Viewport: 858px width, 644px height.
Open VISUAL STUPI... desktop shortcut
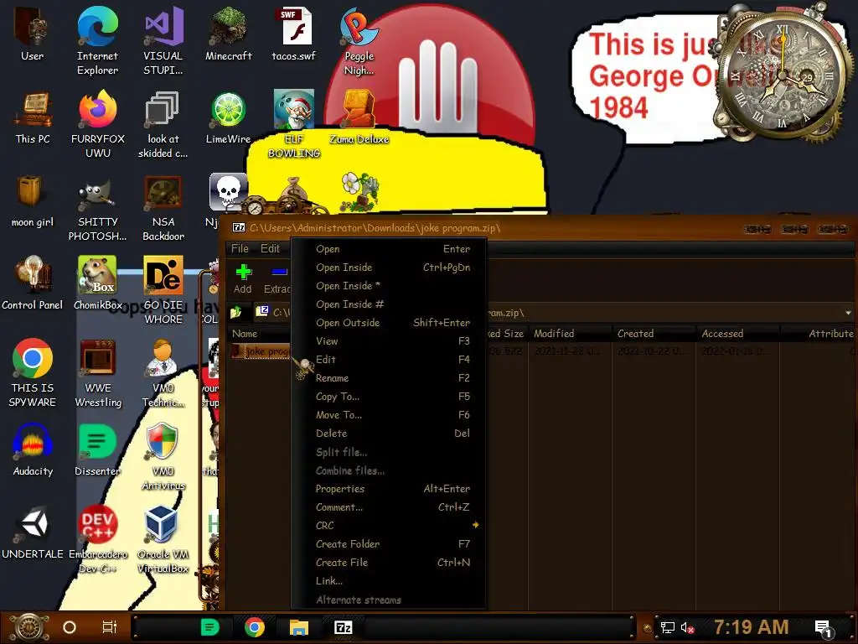click(x=163, y=41)
